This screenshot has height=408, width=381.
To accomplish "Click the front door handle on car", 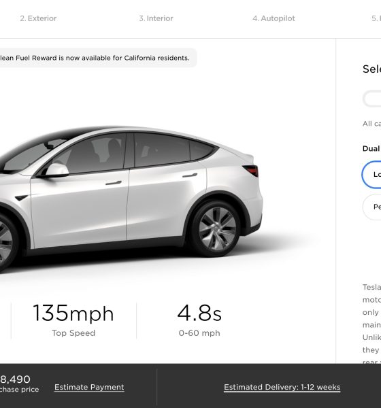I will click(x=114, y=183).
